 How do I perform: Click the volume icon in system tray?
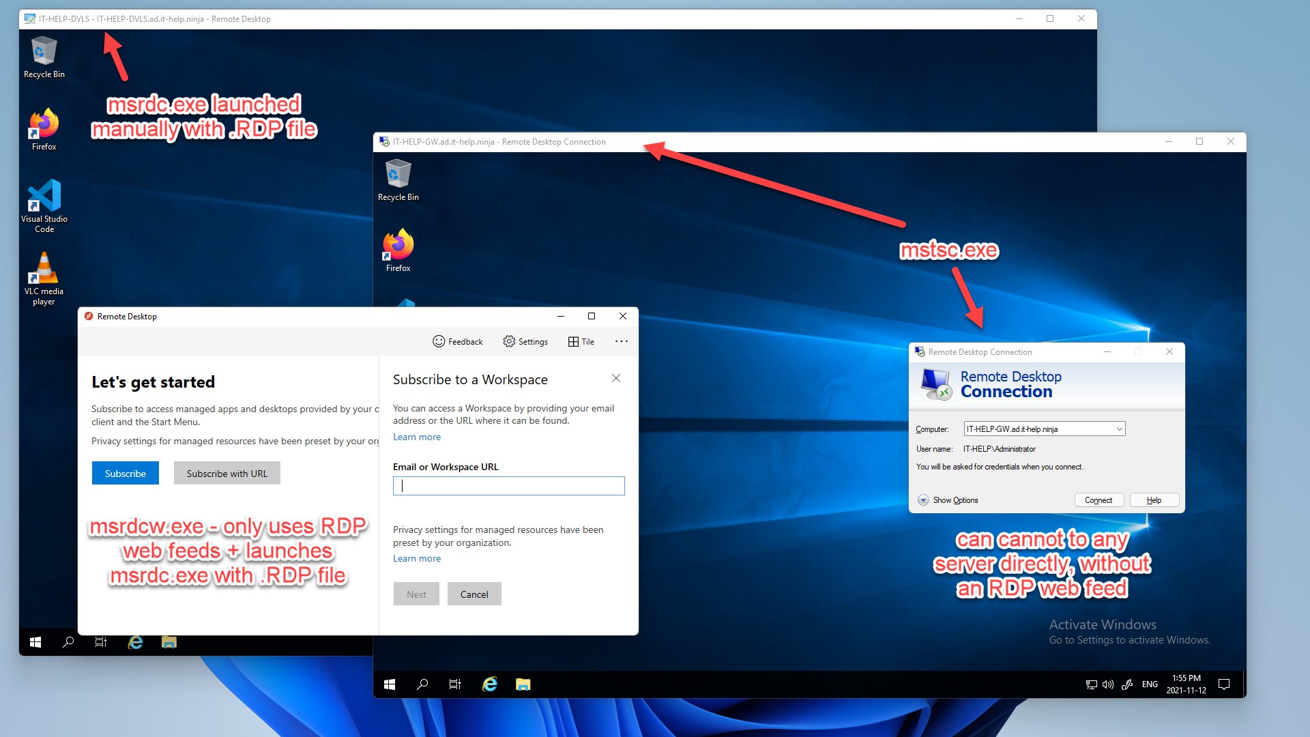tap(1108, 684)
